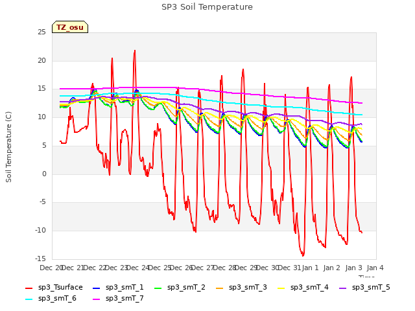
Task: Click the TZ_osu annotation tag
Action: coord(70,27)
